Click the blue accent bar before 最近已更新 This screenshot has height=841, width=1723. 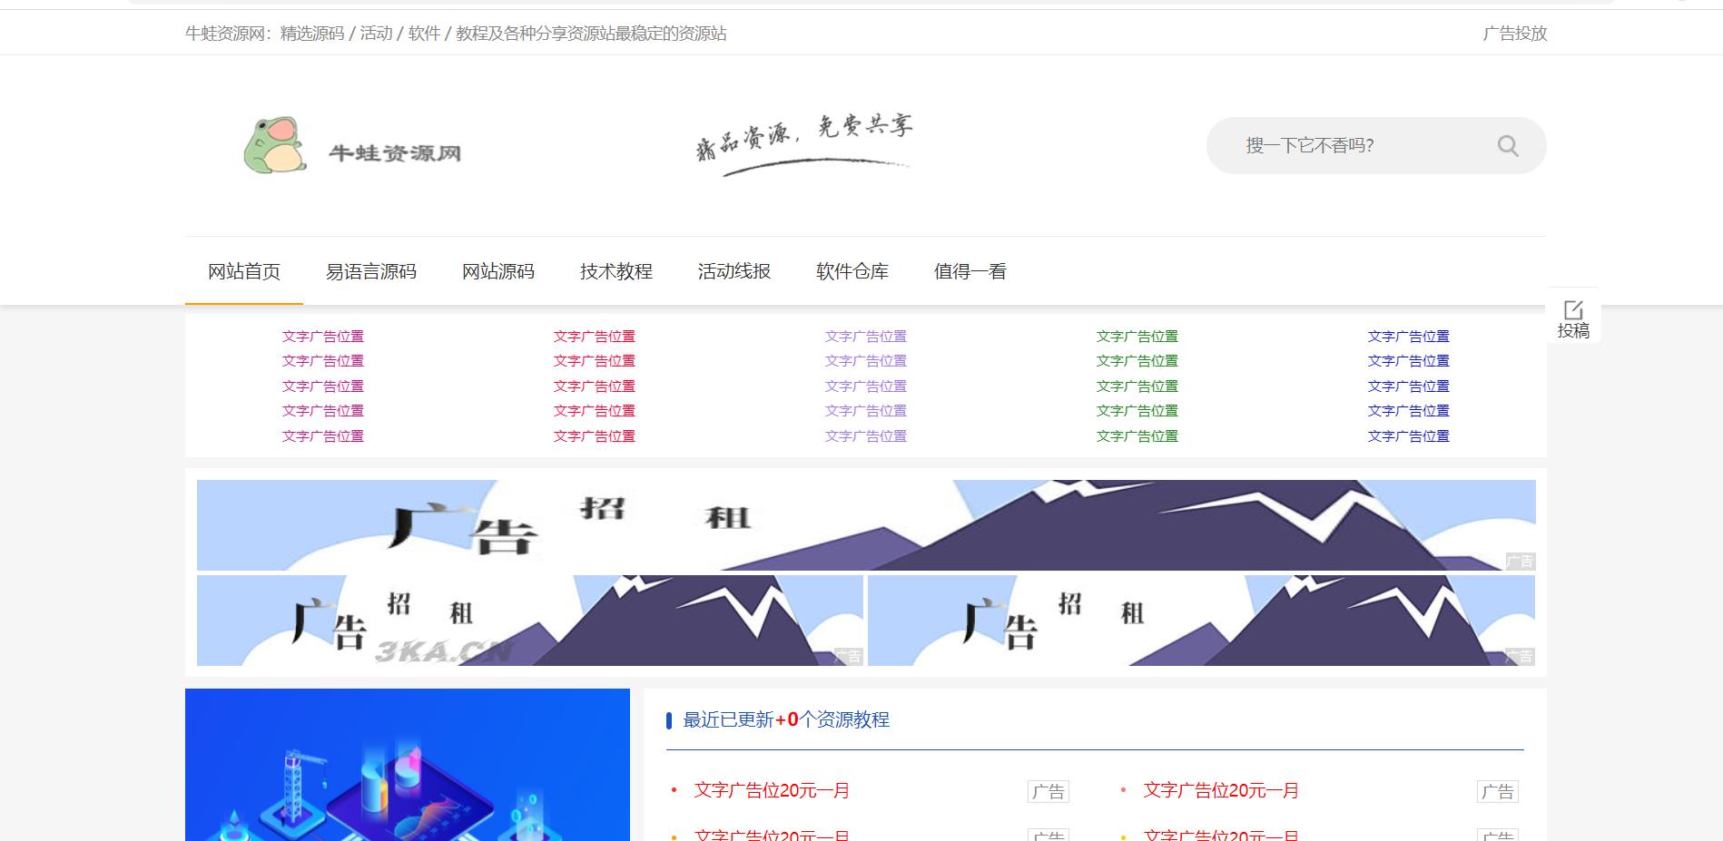coord(670,719)
